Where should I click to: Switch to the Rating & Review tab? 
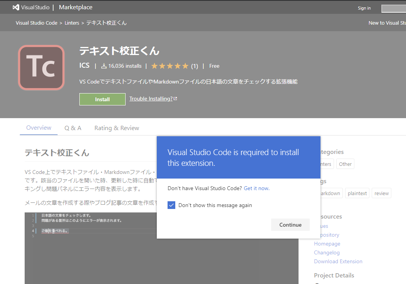[x=117, y=128]
